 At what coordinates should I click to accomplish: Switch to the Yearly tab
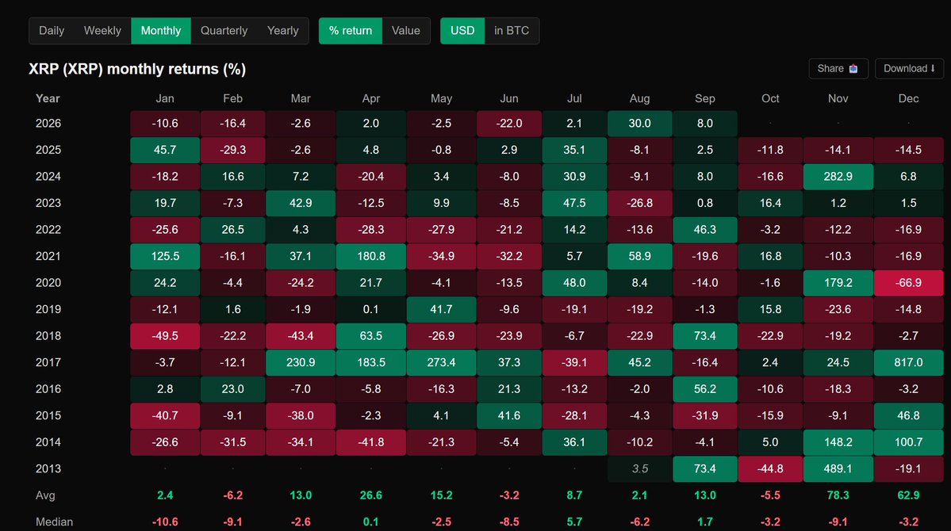[x=282, y=31]
